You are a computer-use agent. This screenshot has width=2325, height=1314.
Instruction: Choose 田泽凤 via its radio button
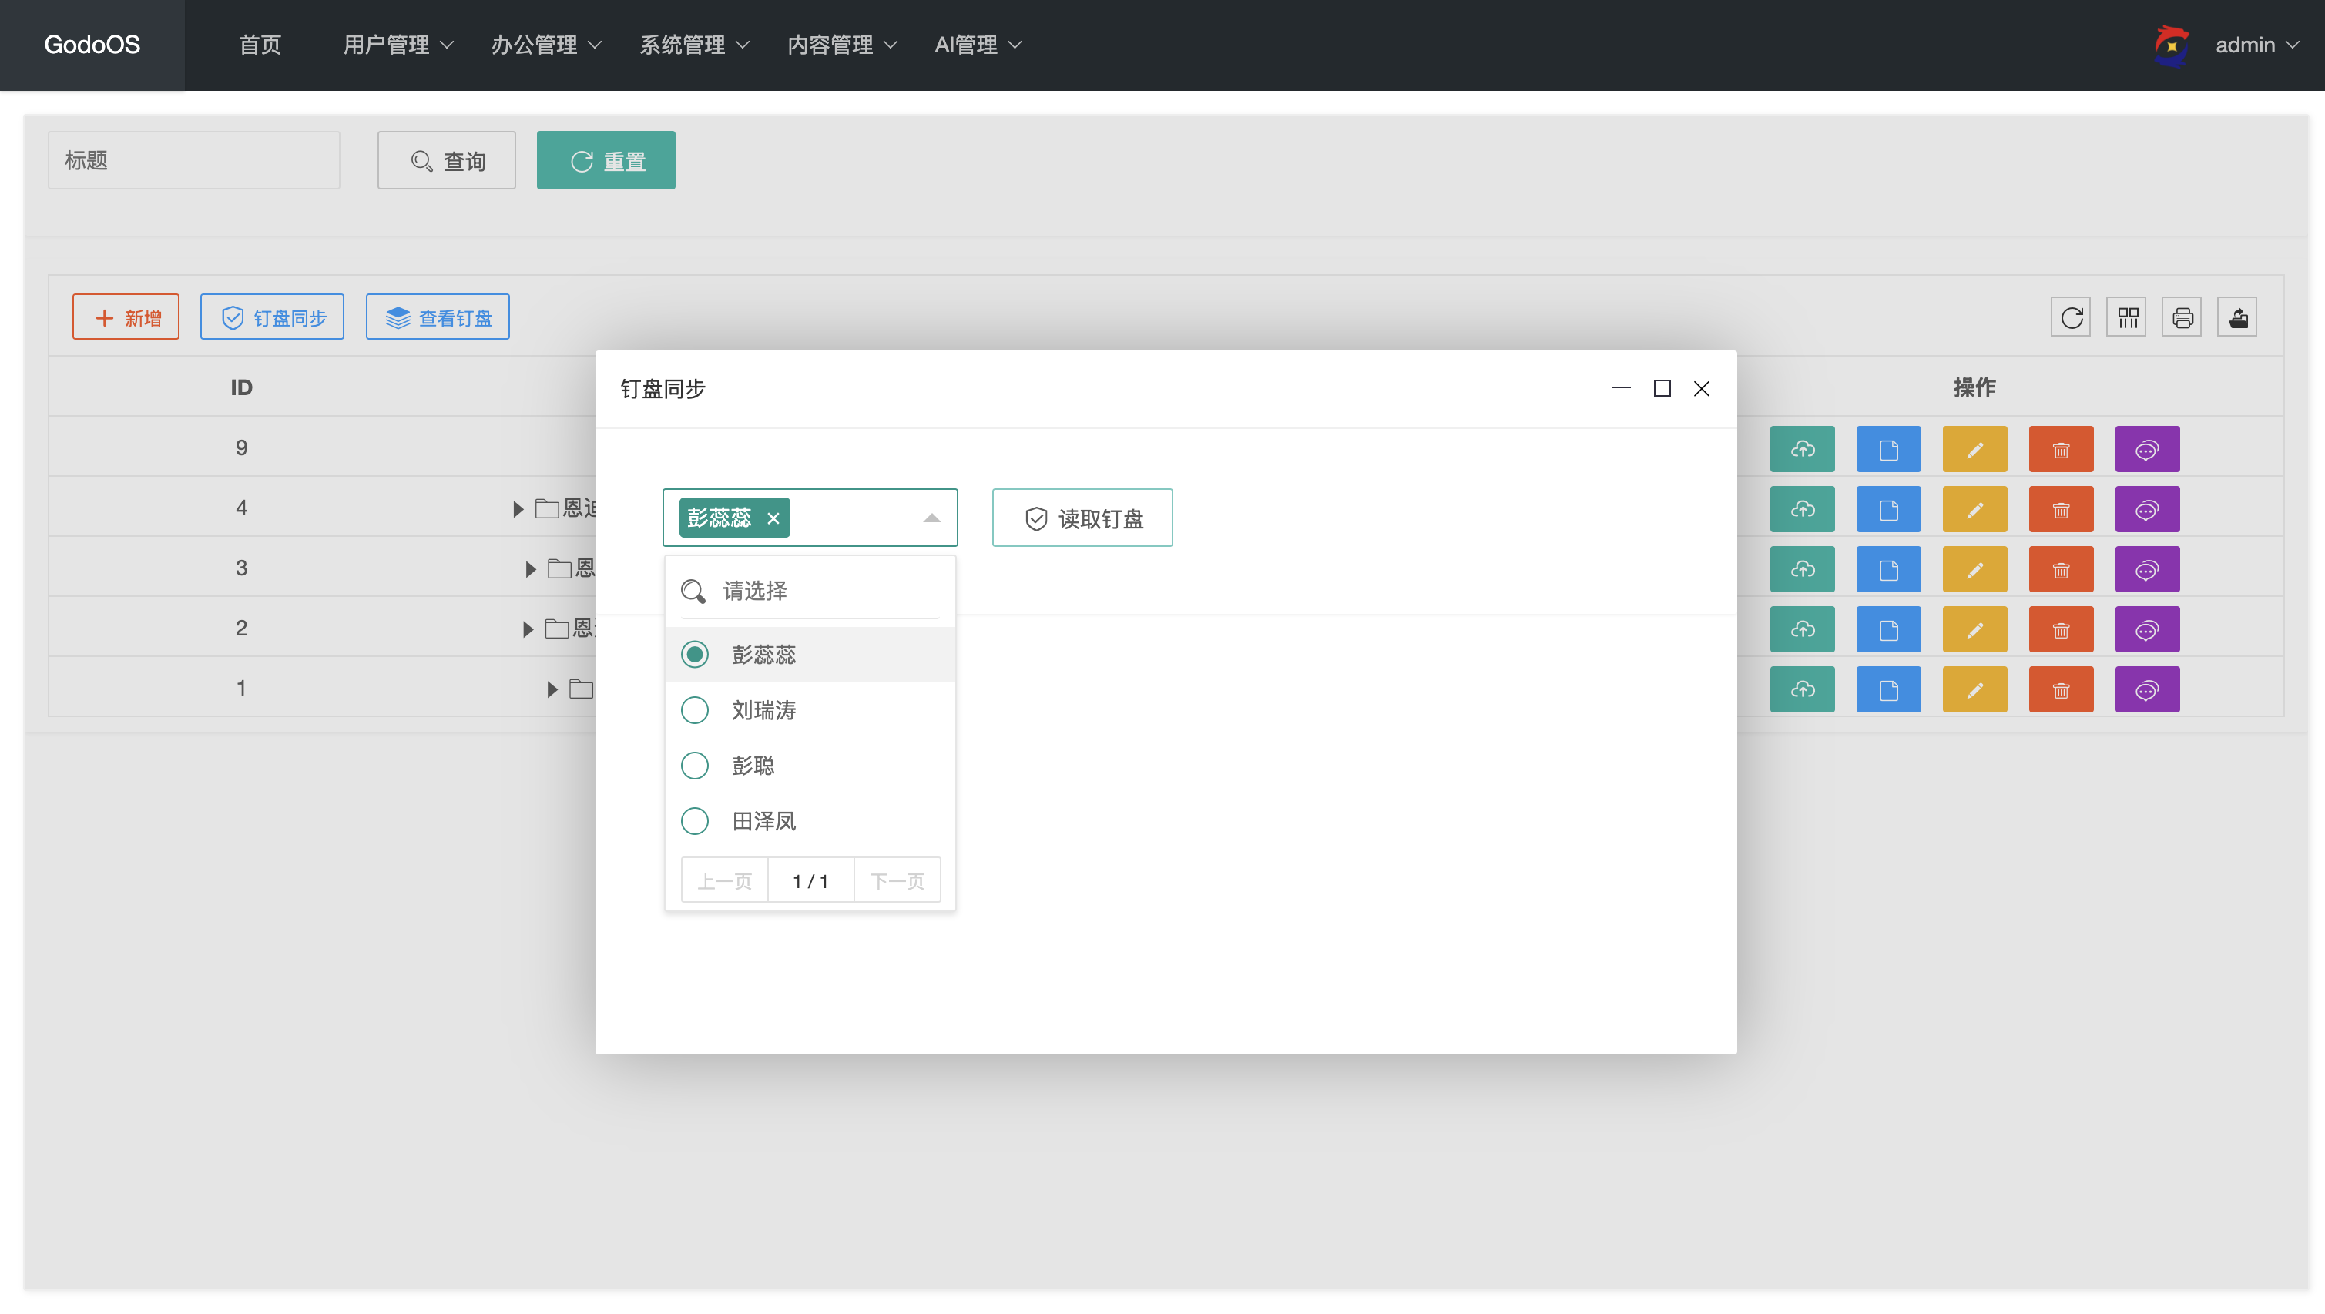coord(694,820)
